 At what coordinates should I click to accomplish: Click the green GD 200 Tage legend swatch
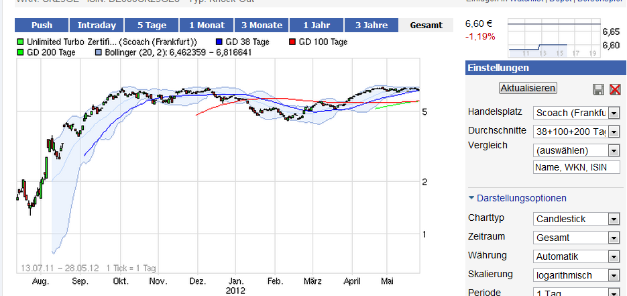[20, 52]
